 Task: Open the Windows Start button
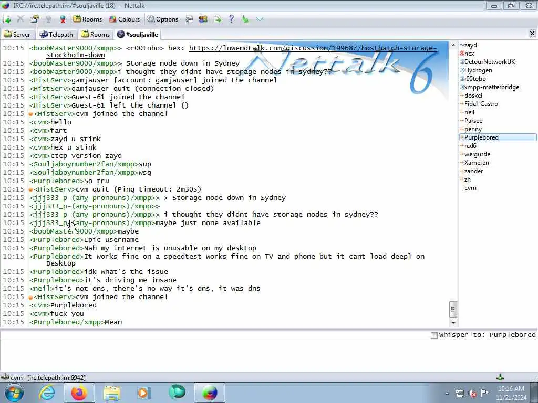[x=14, y=393]
